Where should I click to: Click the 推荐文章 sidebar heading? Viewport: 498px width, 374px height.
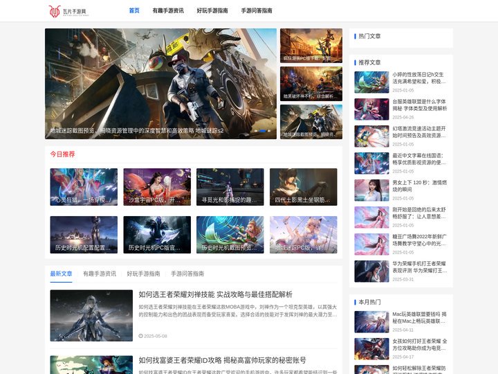point(369,62)
